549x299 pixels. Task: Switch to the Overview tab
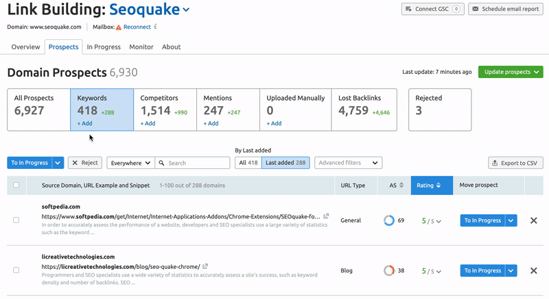pos(25,47)
